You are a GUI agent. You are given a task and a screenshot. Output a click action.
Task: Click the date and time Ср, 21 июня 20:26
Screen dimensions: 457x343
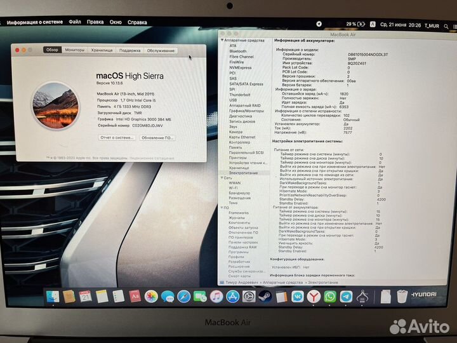(x=400, y=25)
